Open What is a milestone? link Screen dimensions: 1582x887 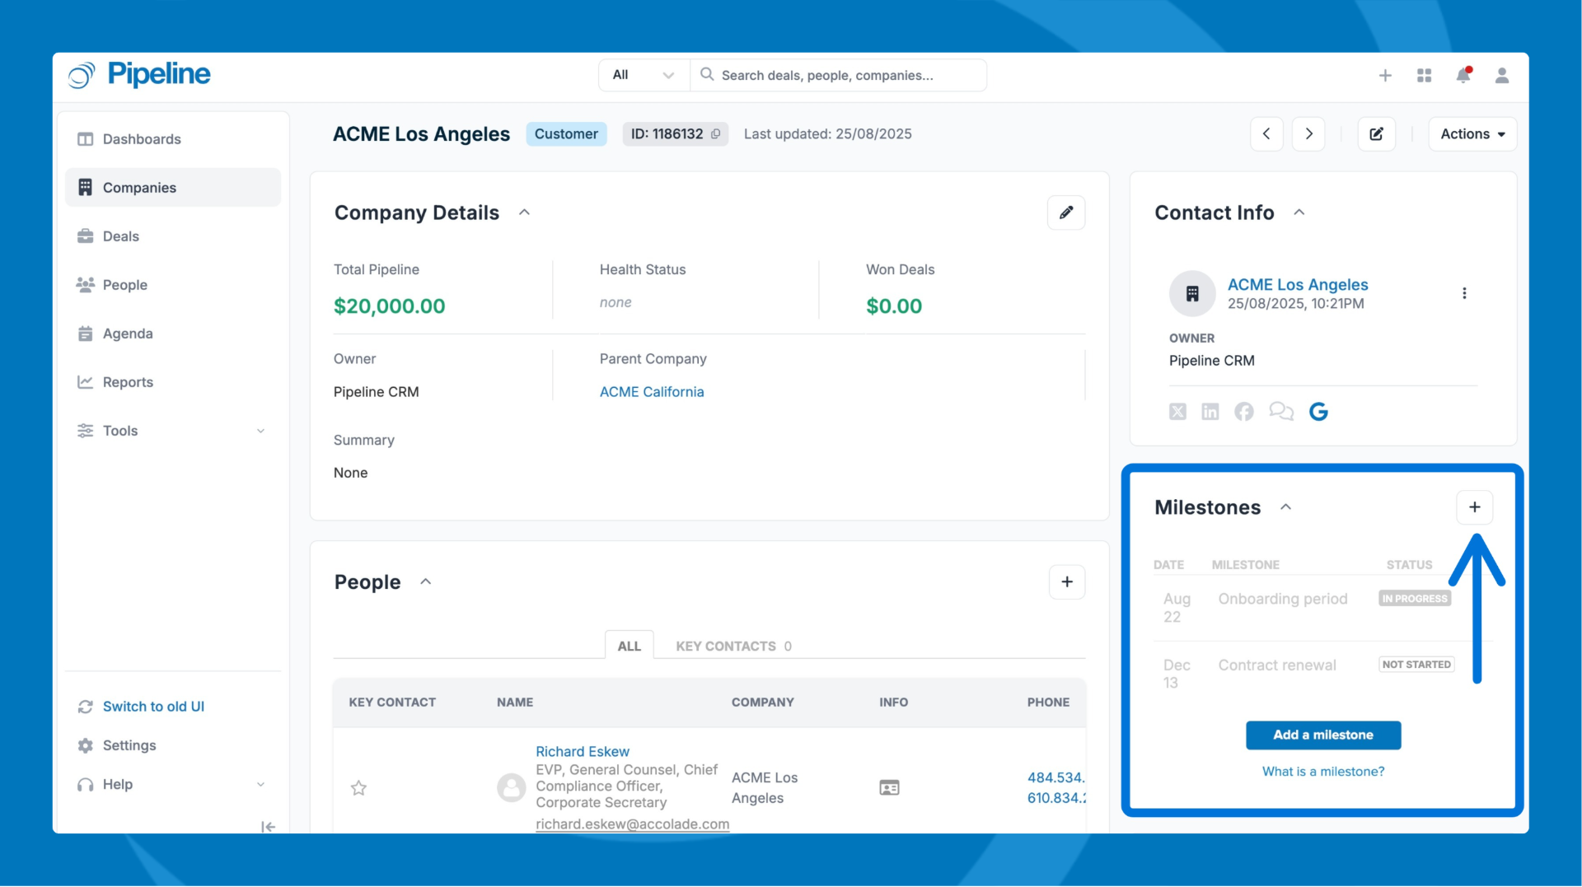pyautogui.click(x=1323, y=771)
